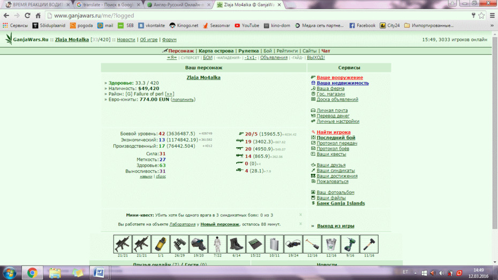Open Рейтинги menu item
This screenshot has width=498, height=280.
pyautogui.click(x=287, y=51)
